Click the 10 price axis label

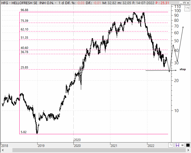pyautogui.click(x=176, y=110)
